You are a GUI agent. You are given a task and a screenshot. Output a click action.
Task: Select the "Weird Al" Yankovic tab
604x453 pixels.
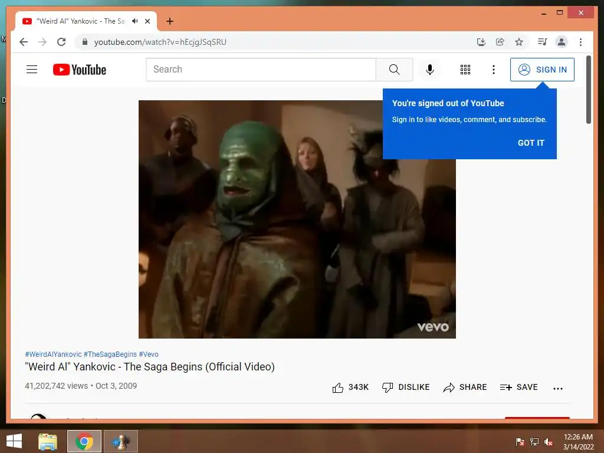click(86, 21)
